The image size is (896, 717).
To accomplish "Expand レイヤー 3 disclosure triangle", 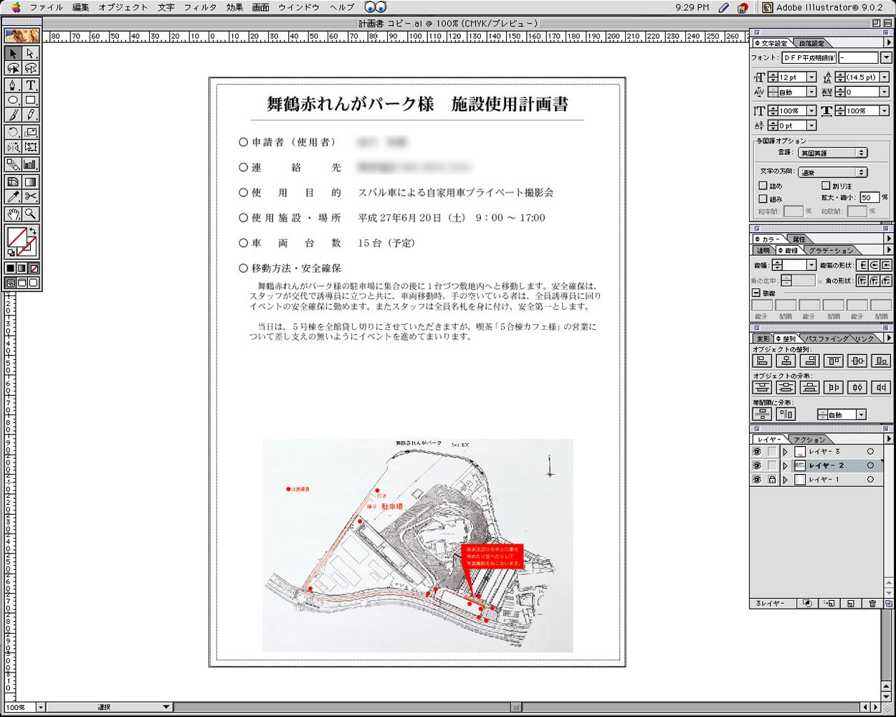I will [786, 452].
